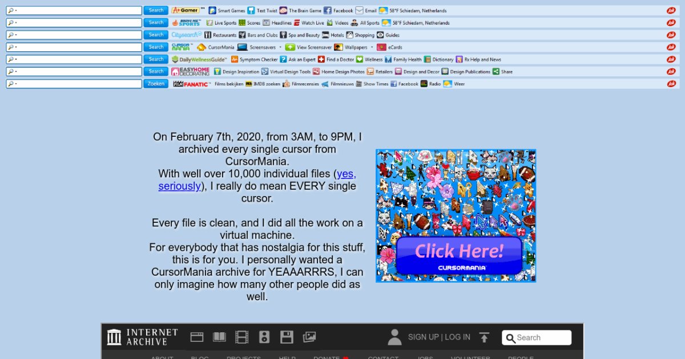The width and height of the screenshot is (685, 359).
Task: Open Internet Archive texts book icon
Action: [x=219, y=337]
